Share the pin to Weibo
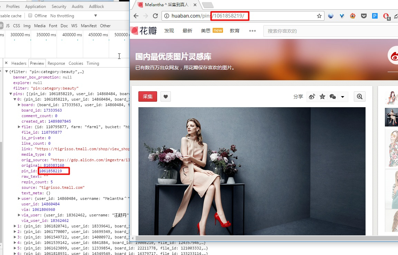 (312, 97)
